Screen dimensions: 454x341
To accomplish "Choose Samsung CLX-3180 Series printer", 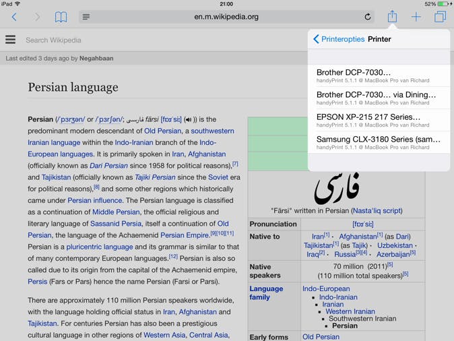I will [379, 143].
